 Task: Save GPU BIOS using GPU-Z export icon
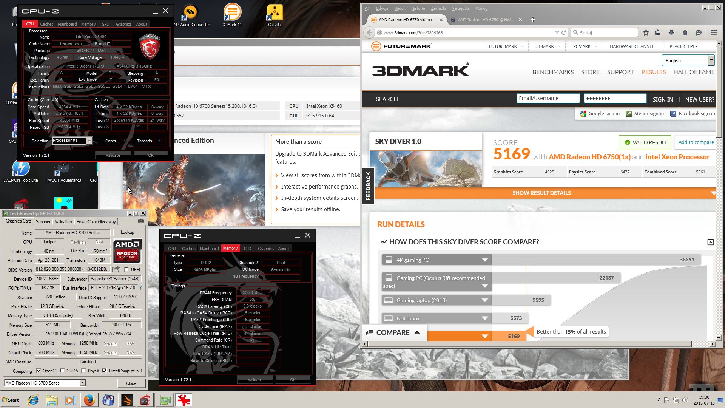[116, 269]
